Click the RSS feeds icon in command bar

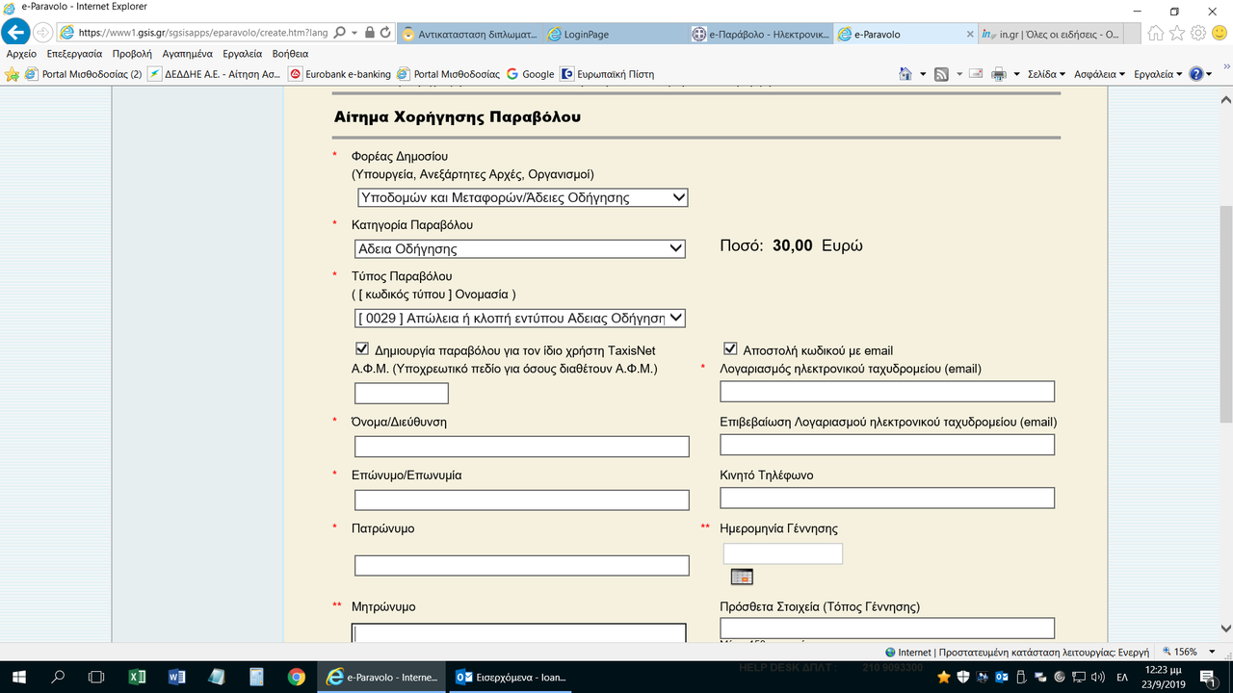click(x=941, y=74)
